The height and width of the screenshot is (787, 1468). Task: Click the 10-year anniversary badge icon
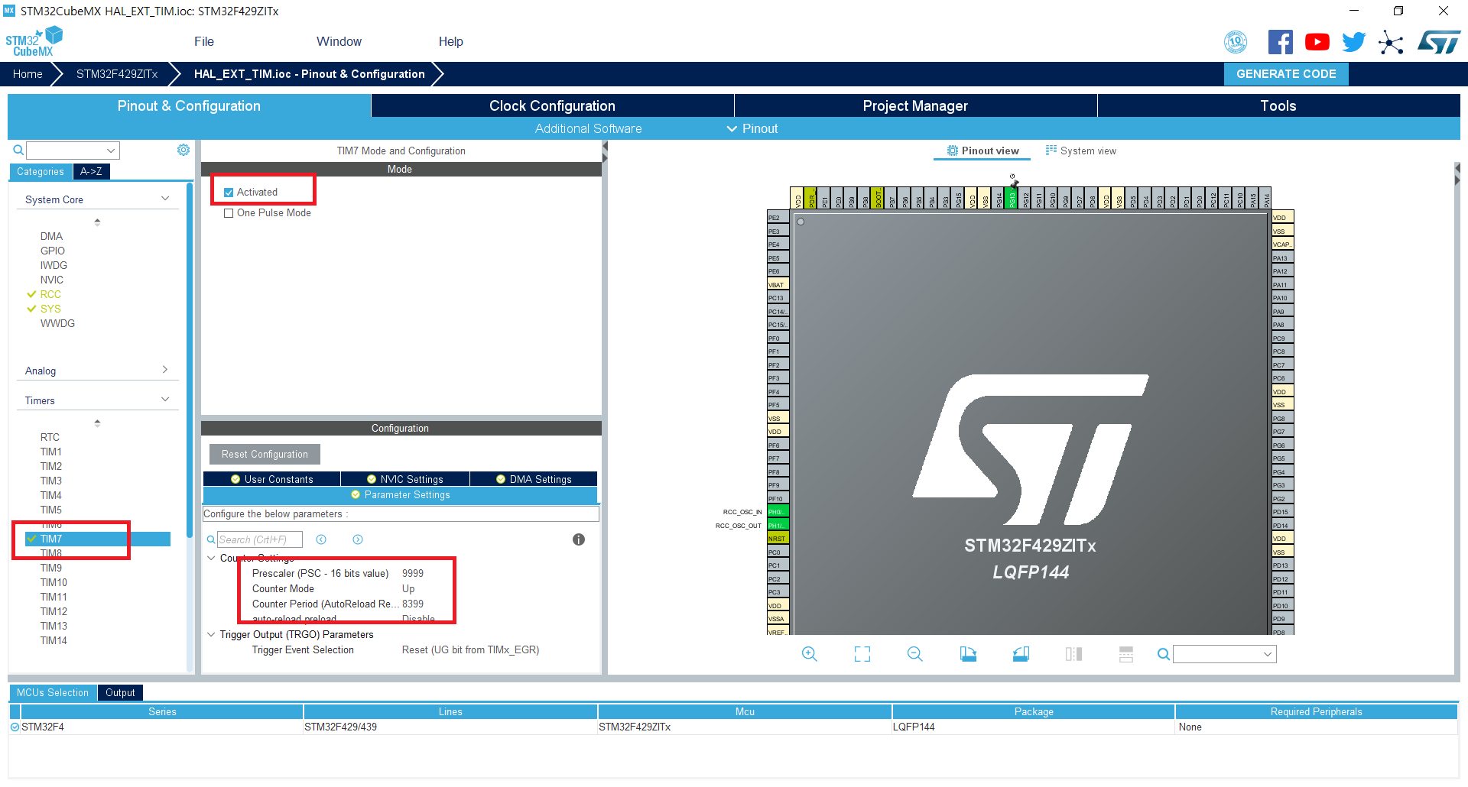pos(1236,42)
